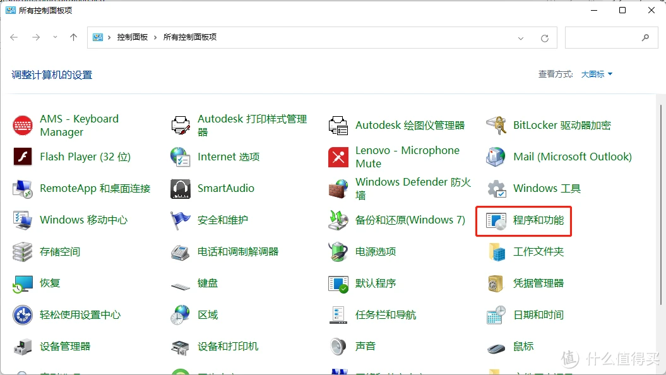666x375 pixels.
Task: Click the vertical scrollbar thumb
Action: point(661,205)
